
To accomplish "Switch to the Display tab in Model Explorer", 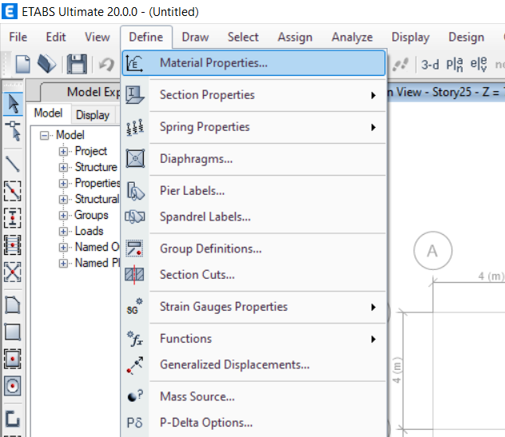I will point(93,115).
